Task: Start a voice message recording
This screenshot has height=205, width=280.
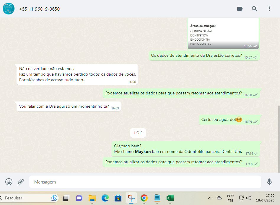Action: (269, 182)
